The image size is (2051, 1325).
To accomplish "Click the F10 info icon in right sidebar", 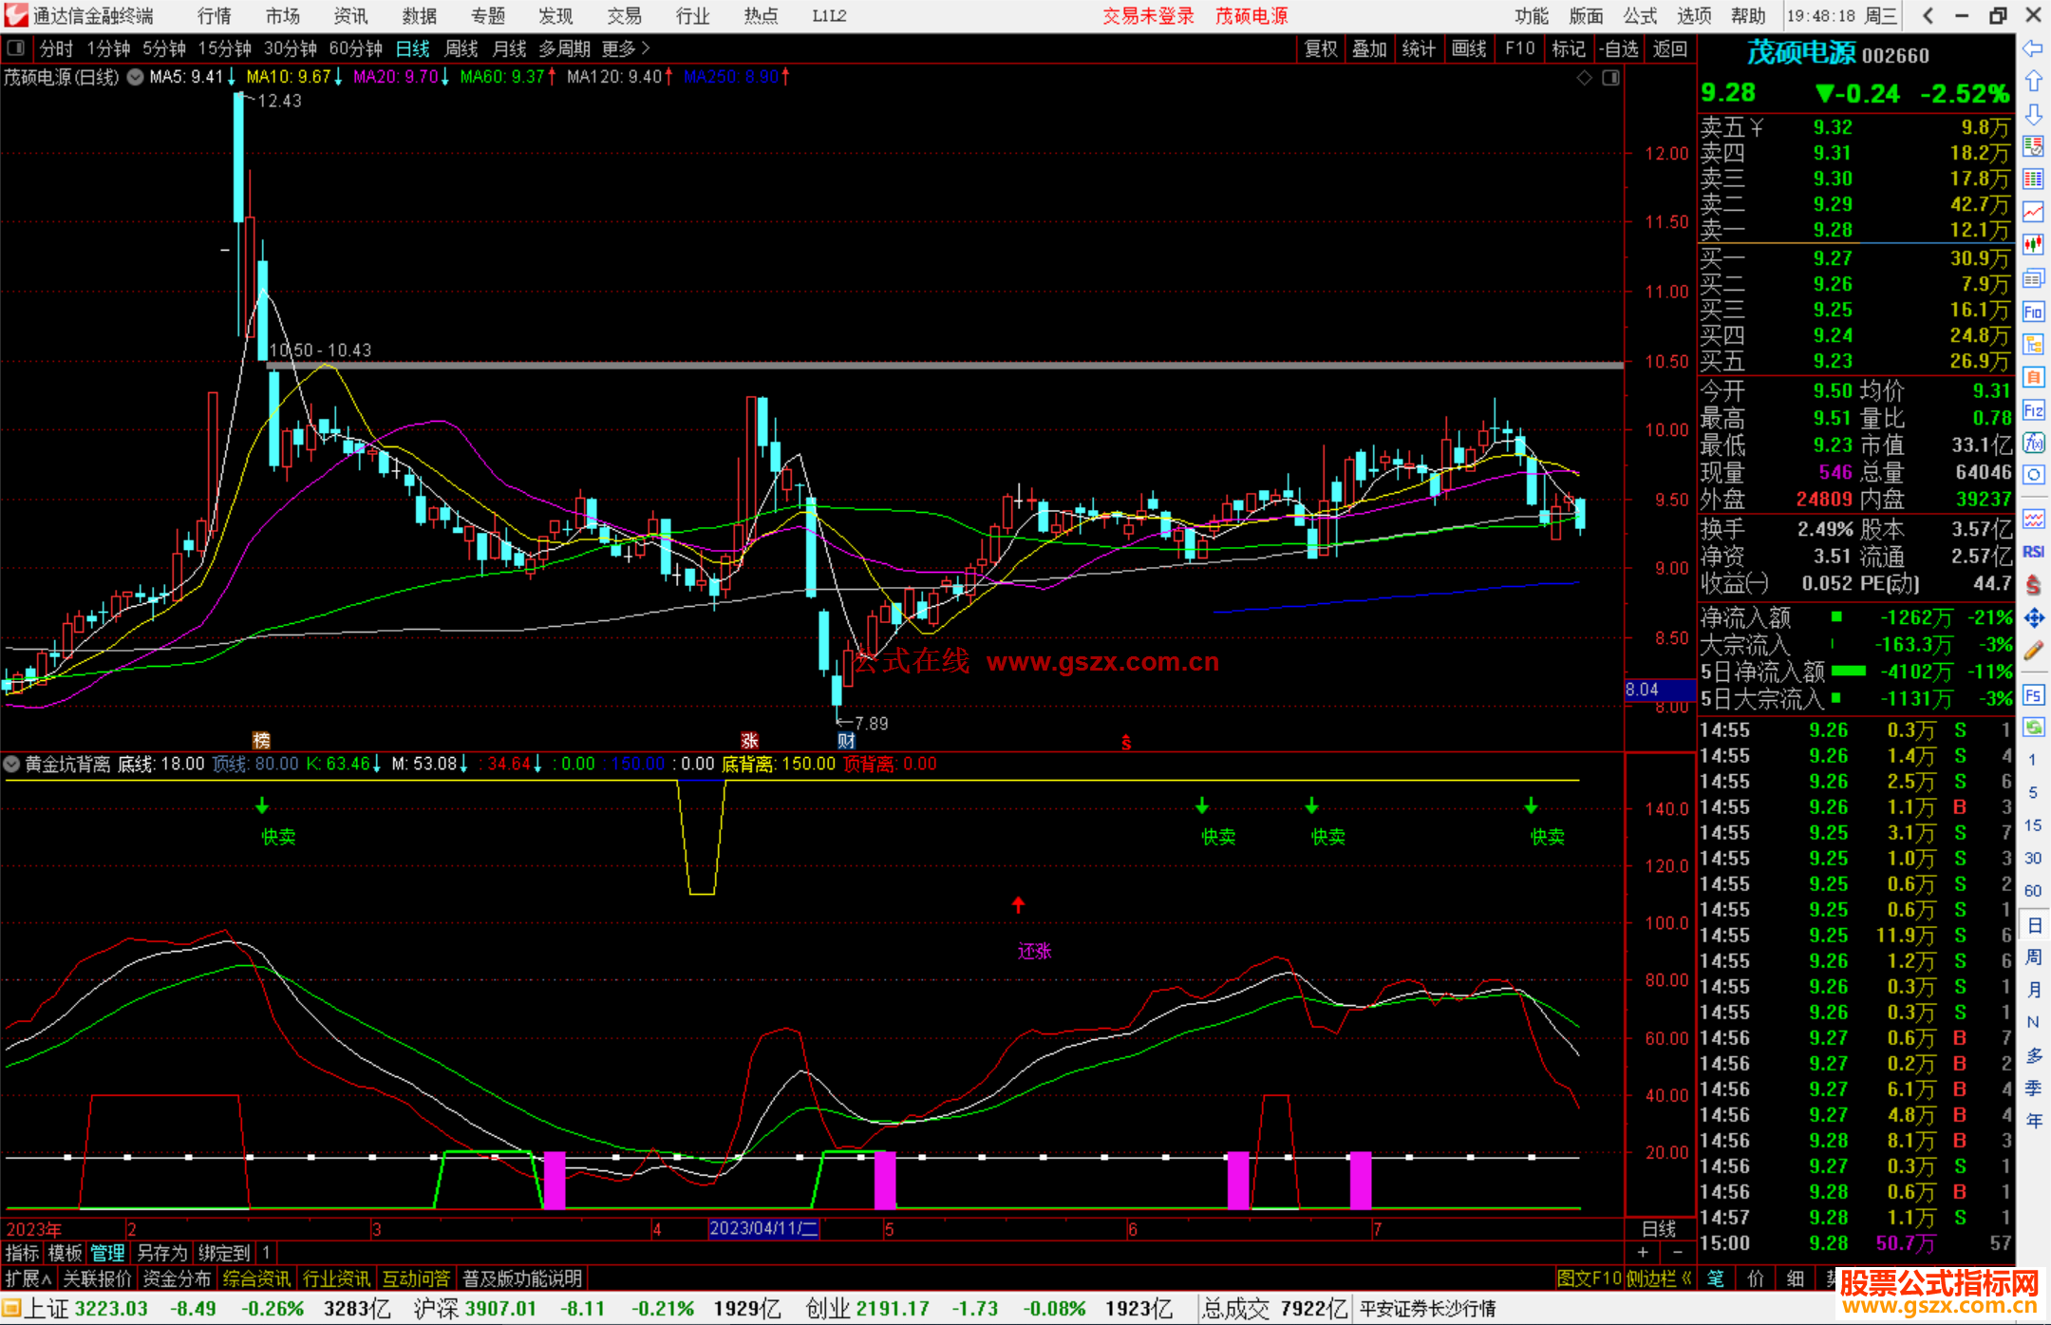I will coord(2033,312).
